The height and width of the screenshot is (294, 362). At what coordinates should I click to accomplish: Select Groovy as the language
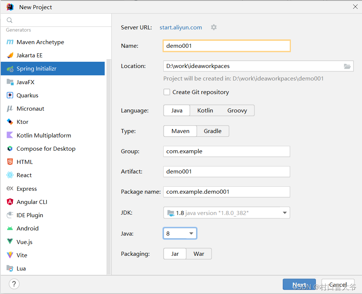237,111
